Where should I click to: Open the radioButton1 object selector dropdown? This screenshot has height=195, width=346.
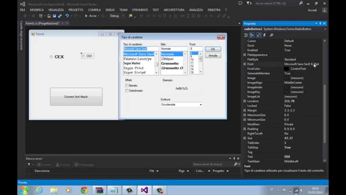325,29
